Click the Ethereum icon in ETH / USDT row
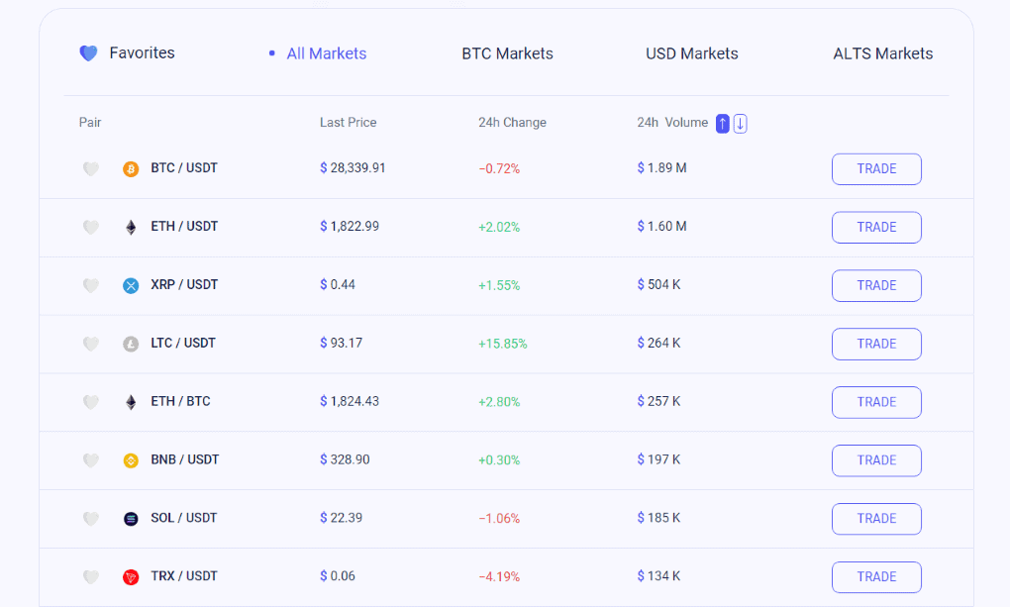1010x607 pixels. tap(131, 227)
